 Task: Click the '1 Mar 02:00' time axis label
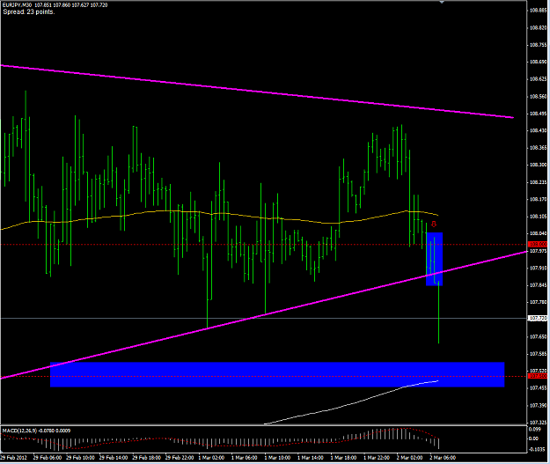pos(211,458)
